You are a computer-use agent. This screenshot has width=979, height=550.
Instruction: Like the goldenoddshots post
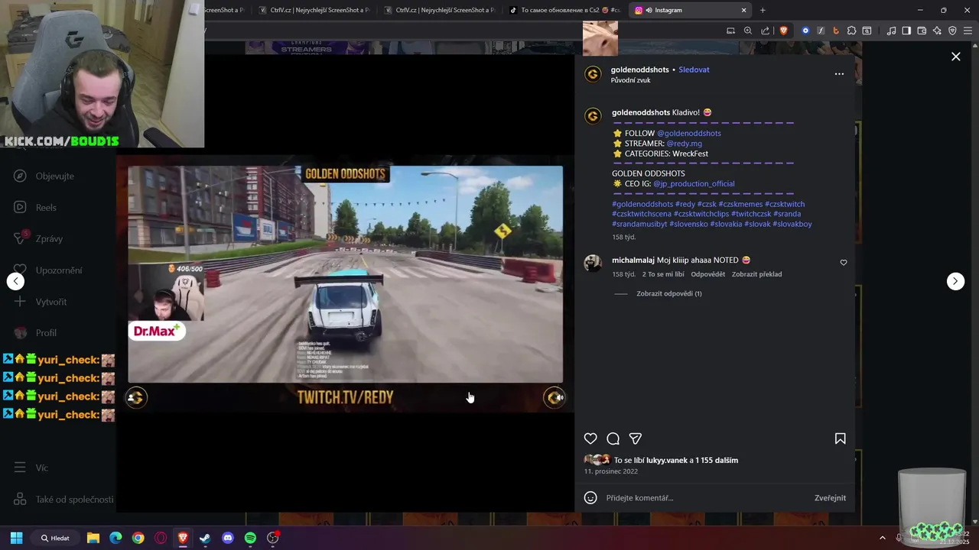pyautogui.click(x=590, y=438)
